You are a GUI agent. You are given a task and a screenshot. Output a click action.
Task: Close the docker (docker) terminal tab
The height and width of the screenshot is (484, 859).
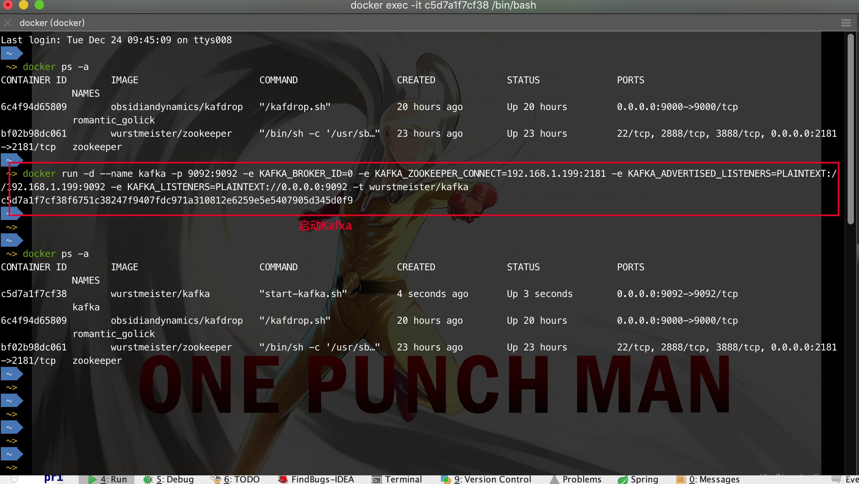7,23
